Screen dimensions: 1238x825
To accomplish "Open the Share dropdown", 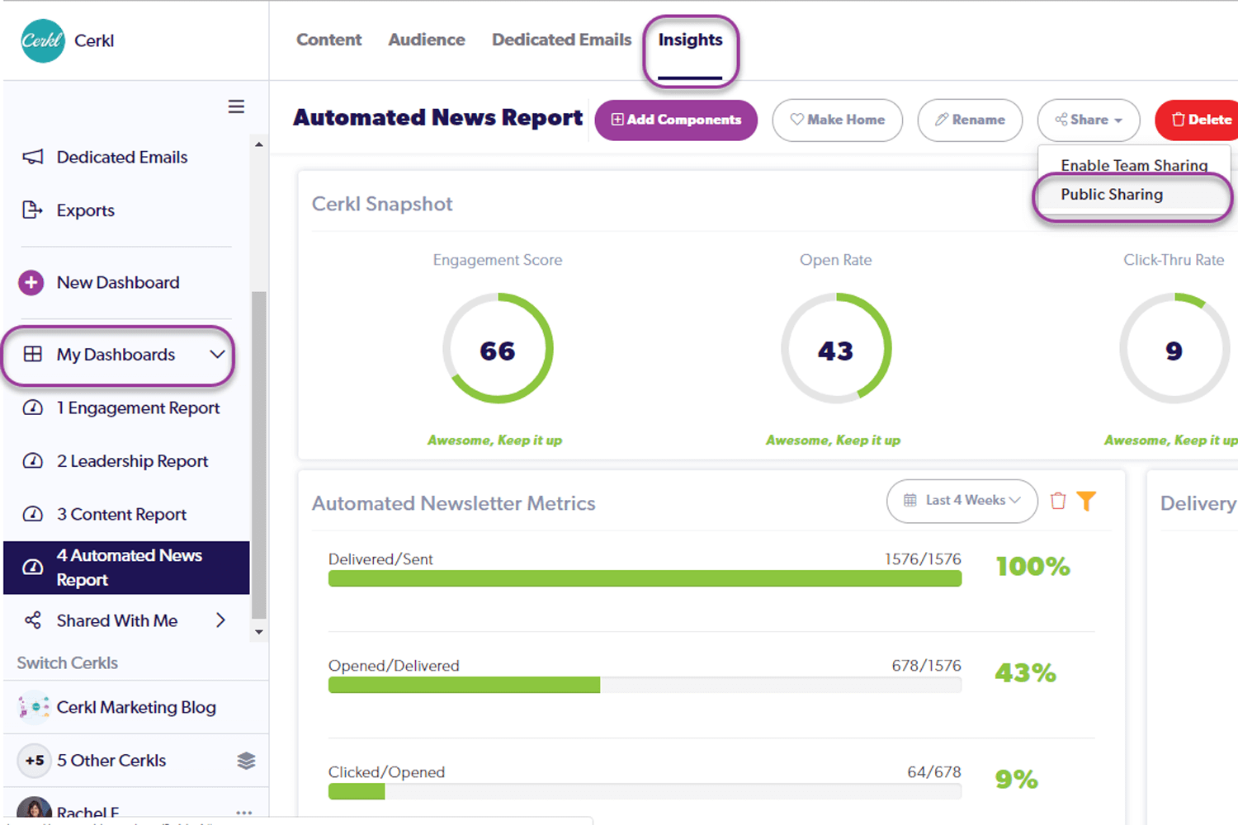I will (x=1088, y=120).
